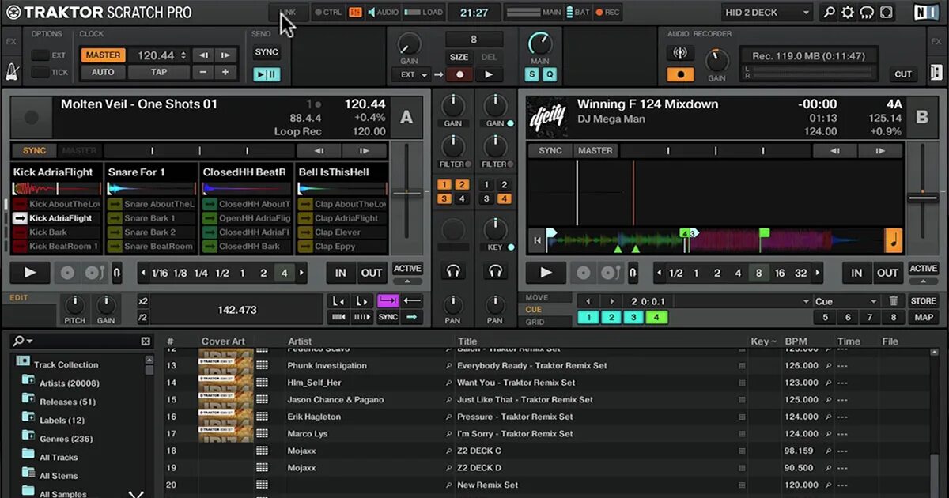Play Deck A
The width and height of the screenshot is (949, 498).
tap(30, 273)
